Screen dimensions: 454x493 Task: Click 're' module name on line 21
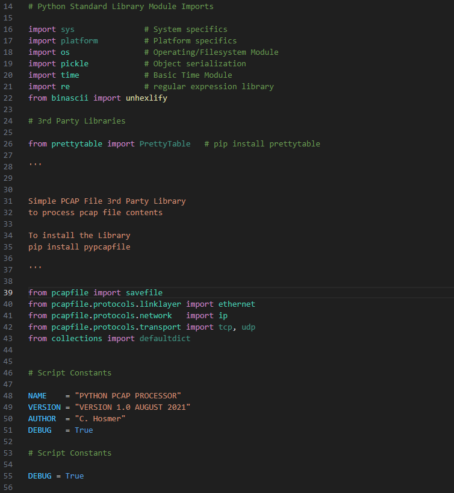(x=66, y=87)
